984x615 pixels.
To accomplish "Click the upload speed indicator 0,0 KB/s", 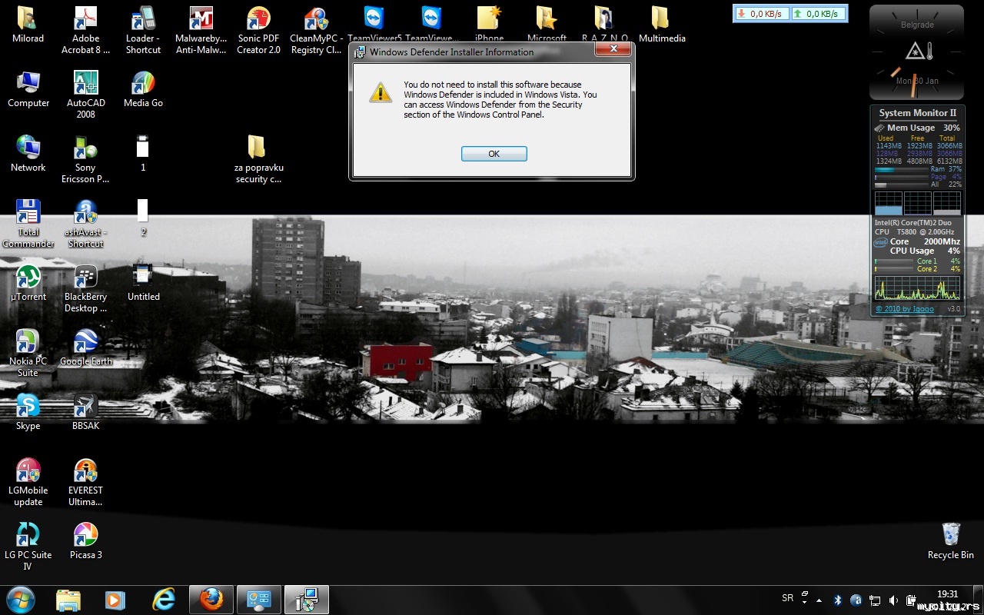I will [817, 14].
